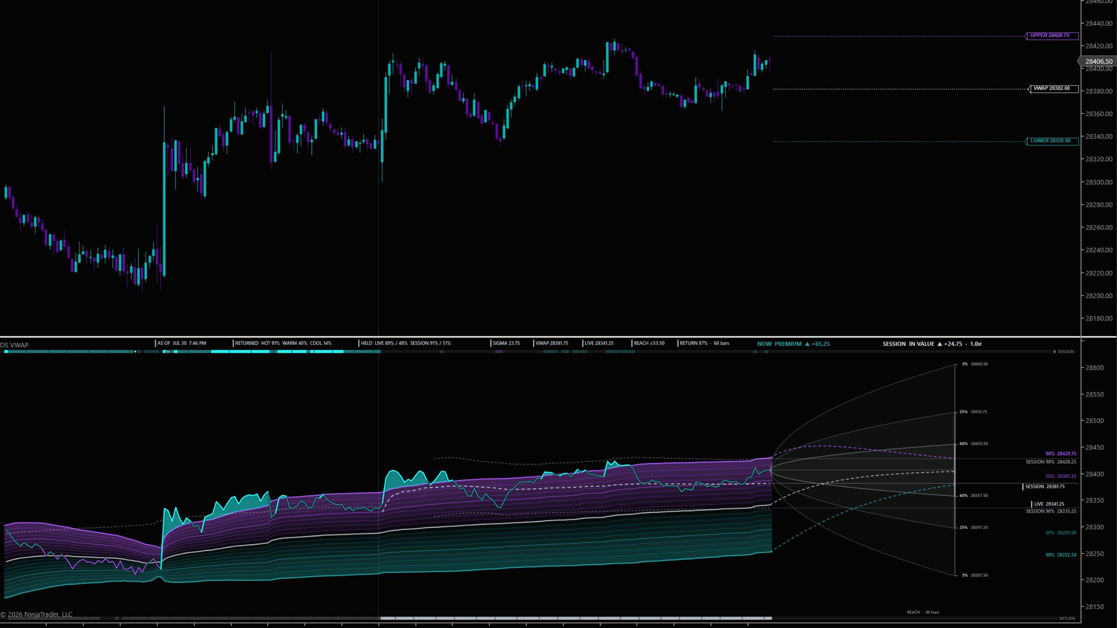
Task: Click the 5% 28605.50 cone label
Action: (x=975, y=364)
